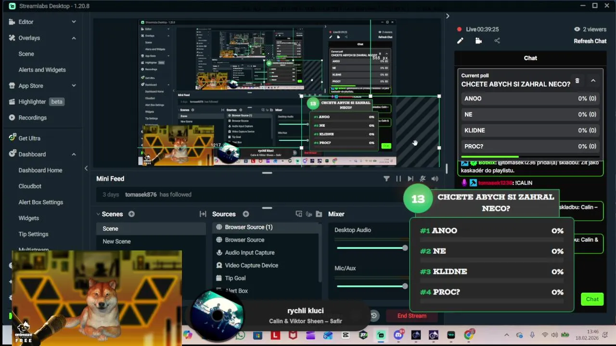Click the audio wave icon in Sources header
The height and width of the screenshot is (346, 616).
309,214
